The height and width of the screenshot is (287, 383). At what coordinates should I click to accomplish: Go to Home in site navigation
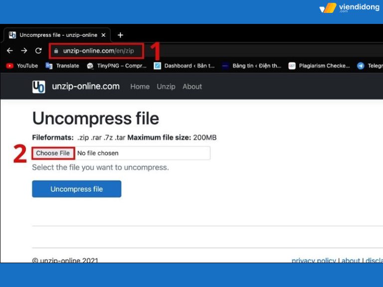point(140,87)
